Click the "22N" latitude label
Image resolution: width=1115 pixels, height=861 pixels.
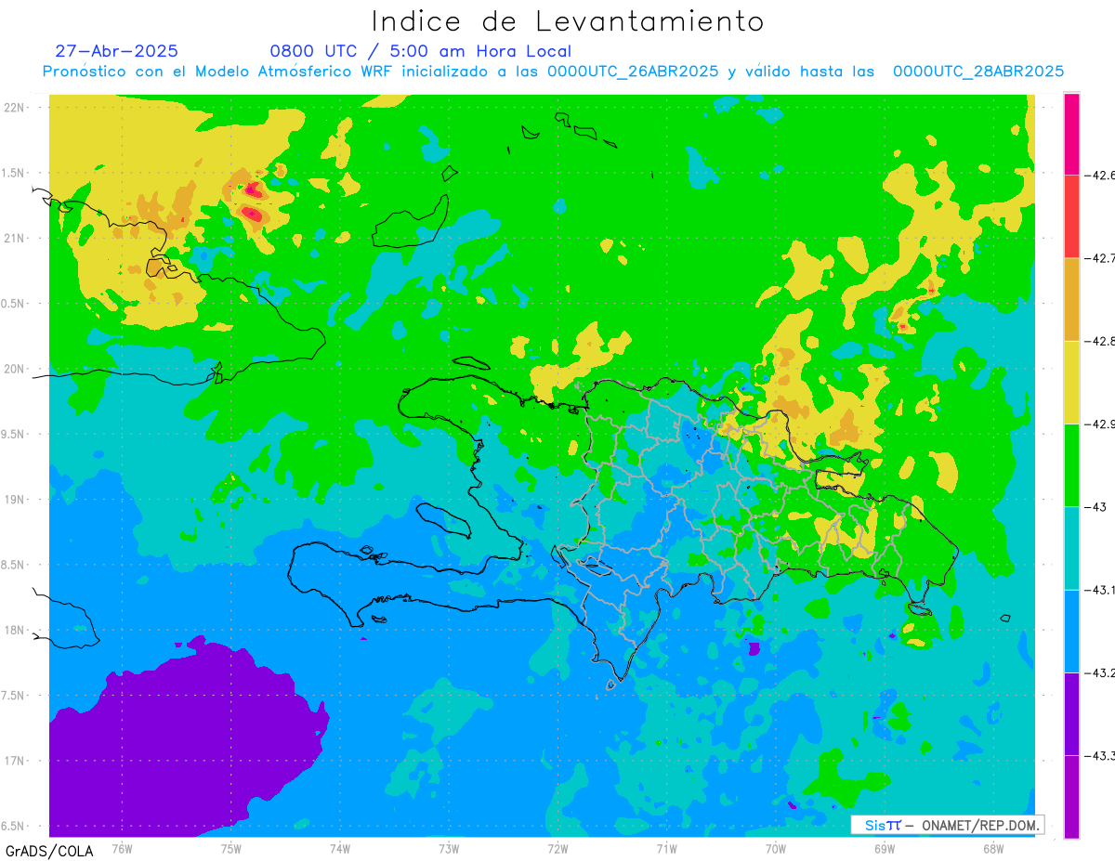pyautogui.click(x=14, y=108)
